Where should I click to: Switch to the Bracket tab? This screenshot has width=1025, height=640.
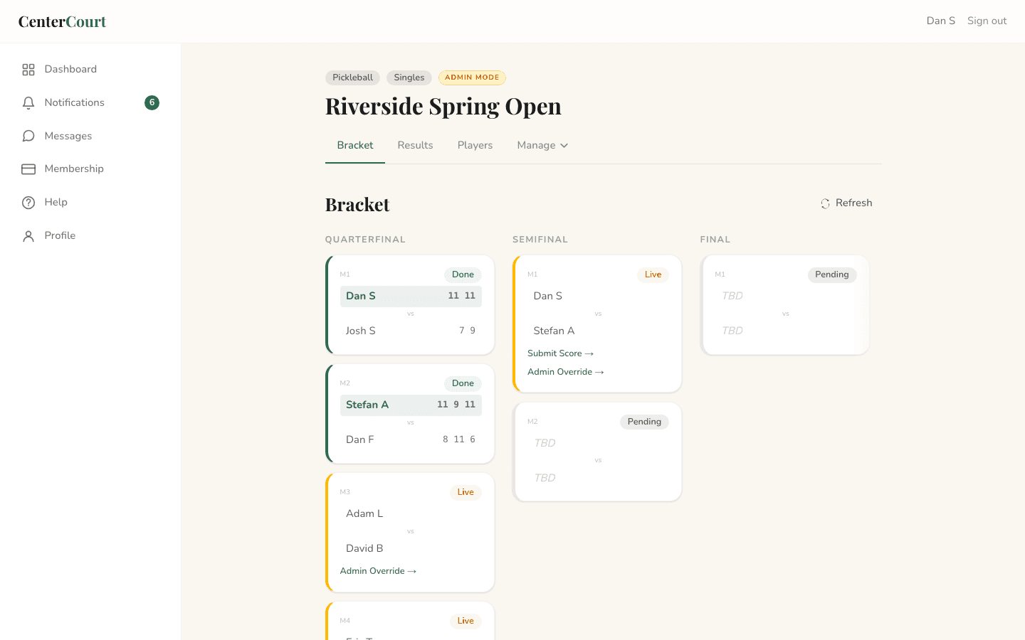click(355, 145)
